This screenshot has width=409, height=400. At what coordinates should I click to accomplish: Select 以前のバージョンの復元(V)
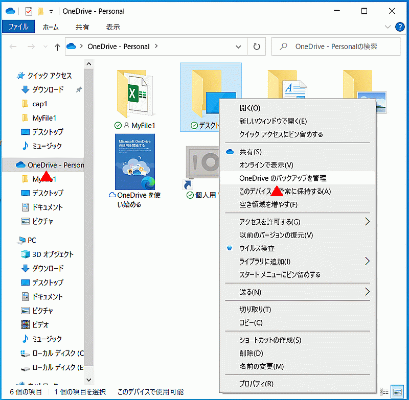pos(298,235)
